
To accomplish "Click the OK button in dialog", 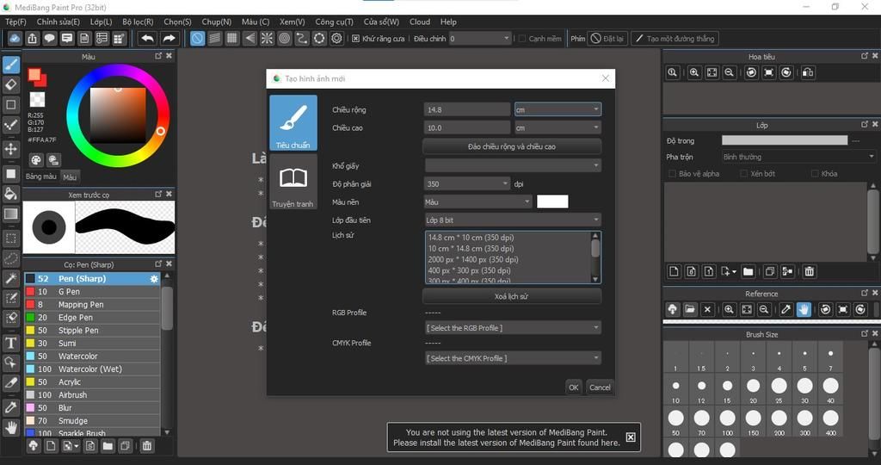I will point(573,387).
